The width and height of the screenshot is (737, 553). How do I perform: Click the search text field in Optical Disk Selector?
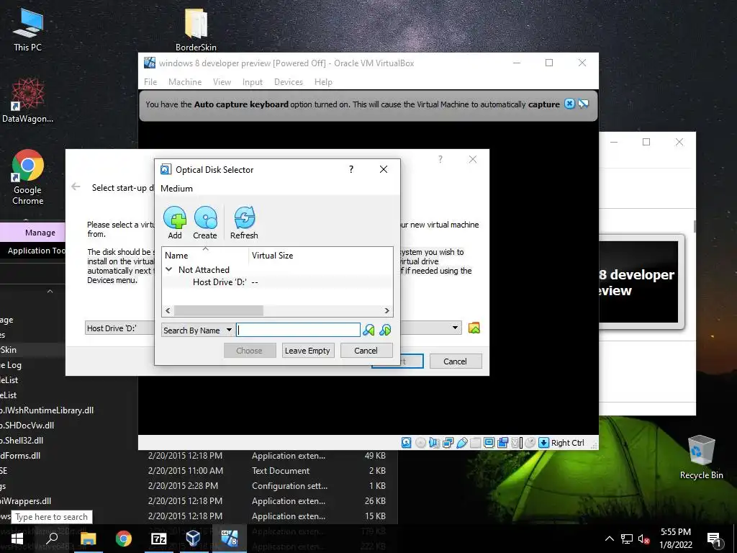coord(298,330)
